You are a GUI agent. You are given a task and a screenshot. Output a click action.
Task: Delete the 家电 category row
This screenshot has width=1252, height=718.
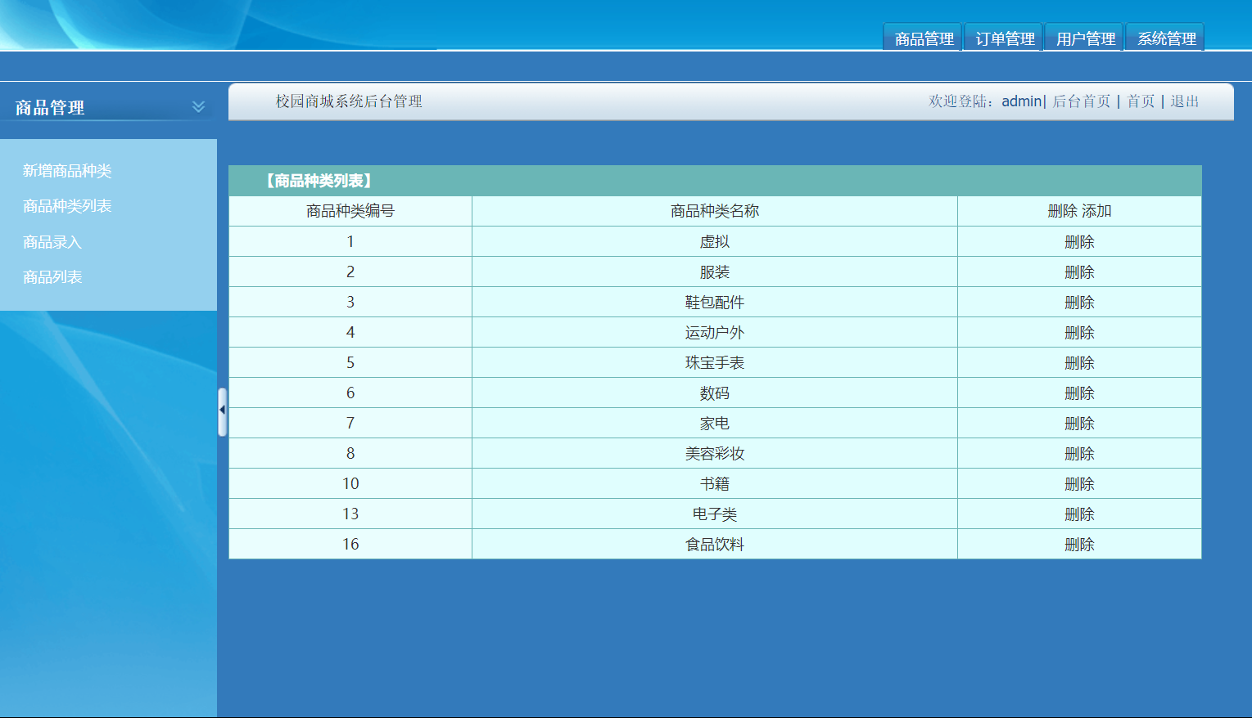coord(1079,424)
